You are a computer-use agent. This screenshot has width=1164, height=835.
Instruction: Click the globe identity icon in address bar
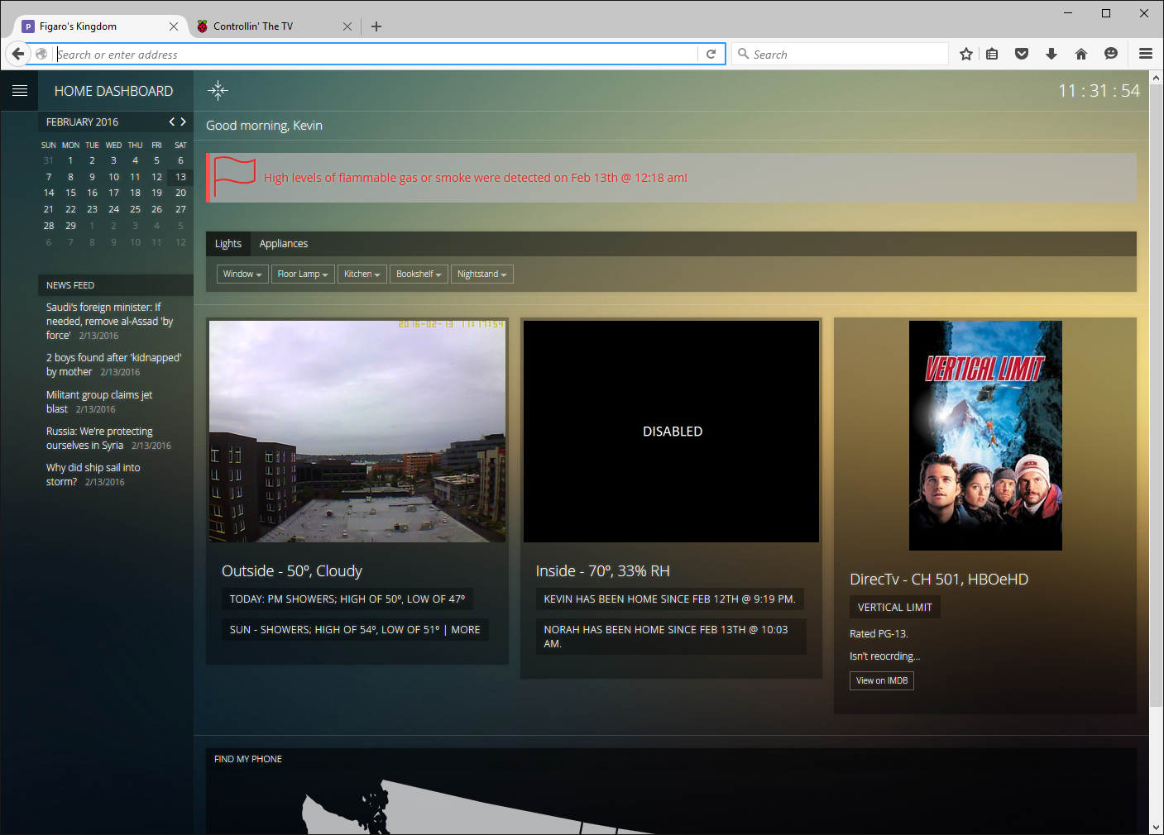coord(41,54)
